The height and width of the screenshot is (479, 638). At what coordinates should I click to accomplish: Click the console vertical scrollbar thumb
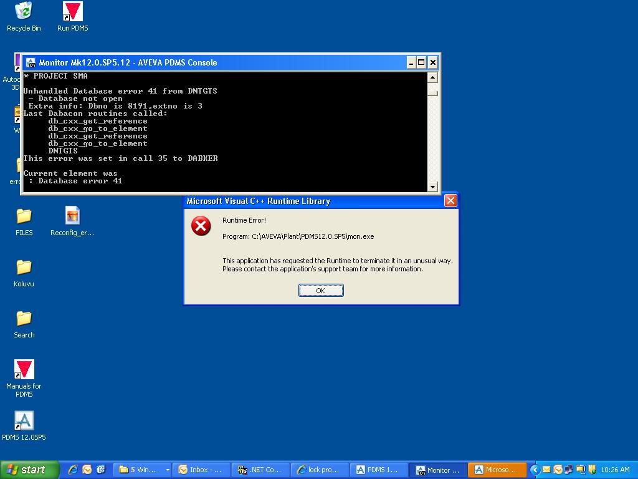click(432, 94)
